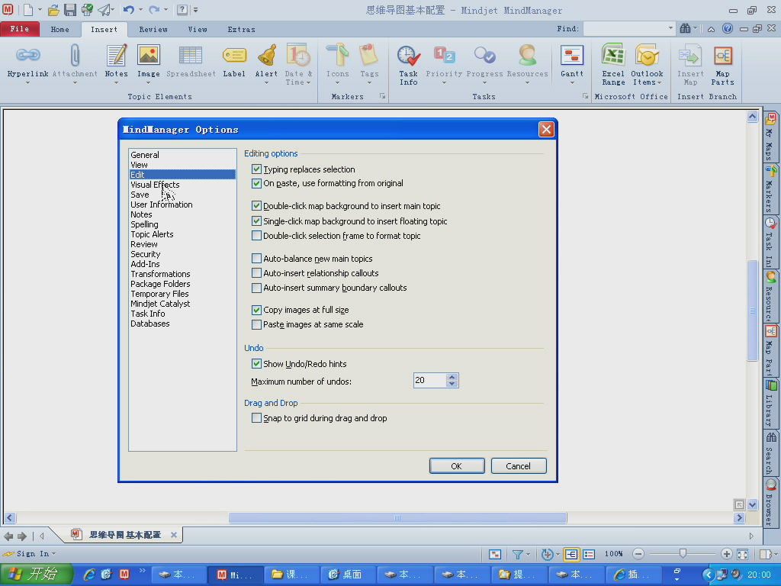781x586 pixels.
Task: Expand the Sign In dropdown
Action: click(53, 554)
